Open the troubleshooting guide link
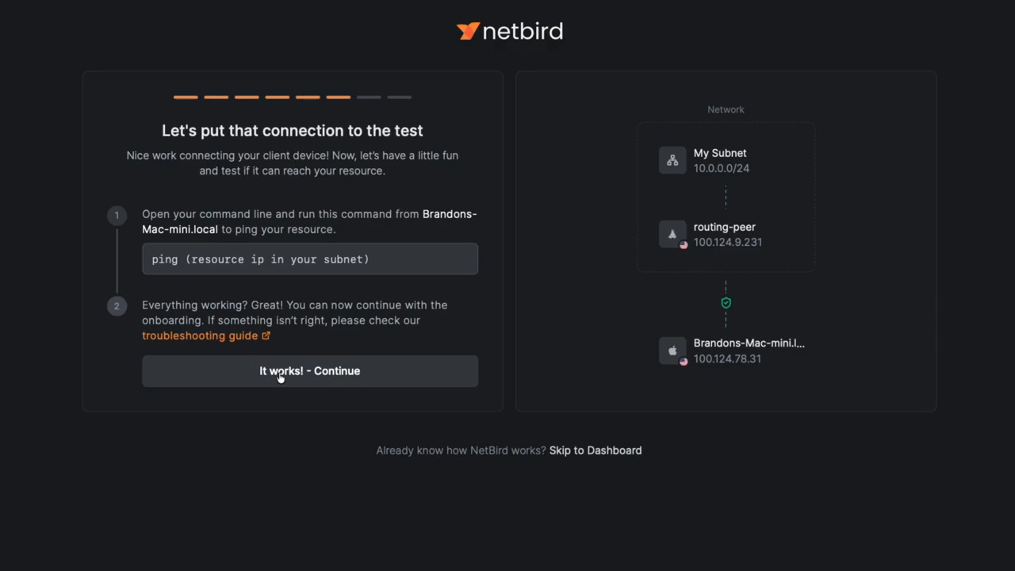 tap(200, 335)
